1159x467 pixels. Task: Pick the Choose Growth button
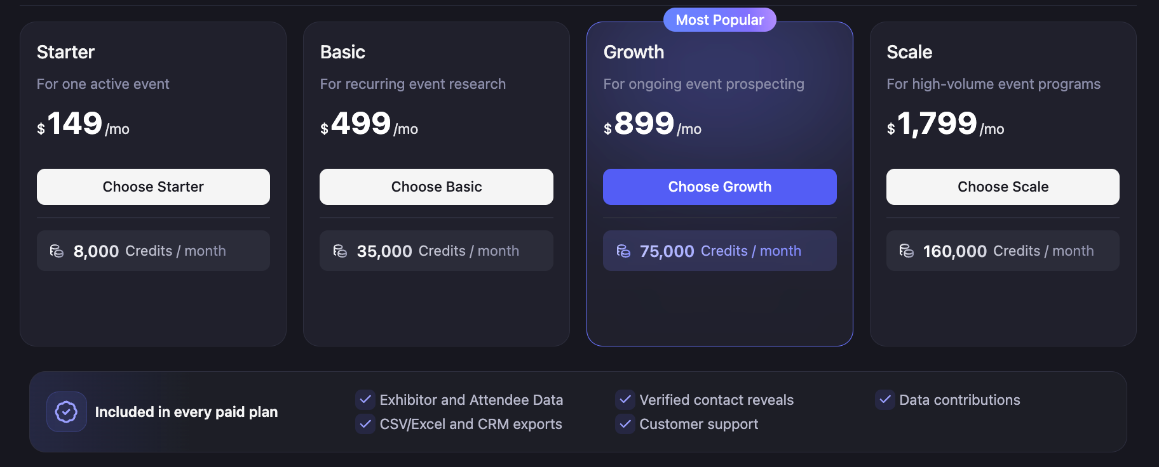pos(720,187)
